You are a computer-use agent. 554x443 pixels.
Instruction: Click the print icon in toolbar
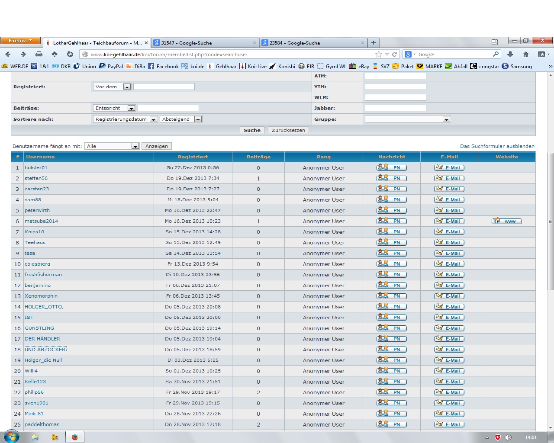pos(39,54)
